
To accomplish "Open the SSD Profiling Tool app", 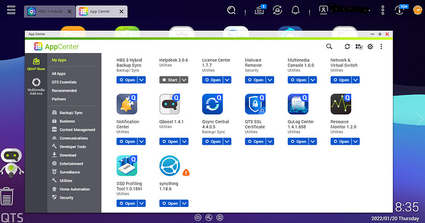I will coord(127,203).
